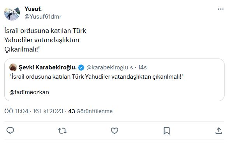This screenshot has height=143, width=230.
Task: Like the tweet with the heart icon
Action: 114,131
